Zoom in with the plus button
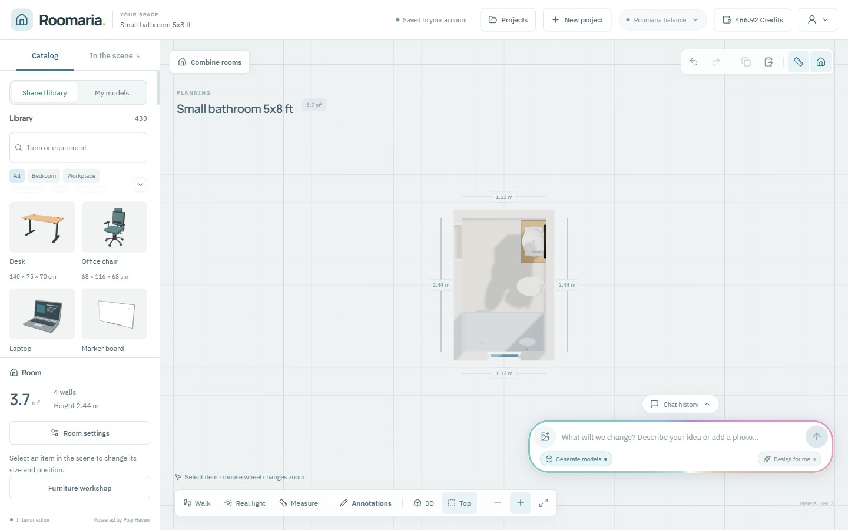This screenshot has width=848, height=530. point(521,503)
